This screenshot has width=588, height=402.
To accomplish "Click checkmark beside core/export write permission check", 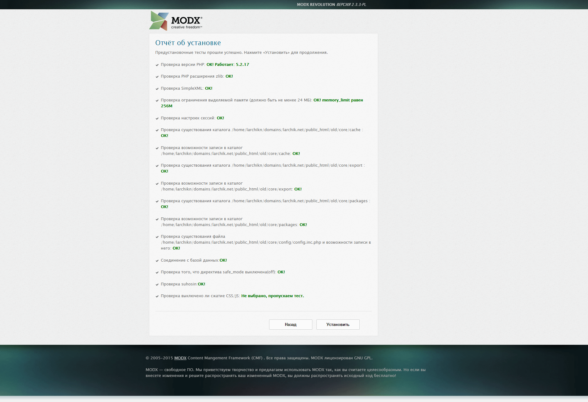I will tap(157, 184).
